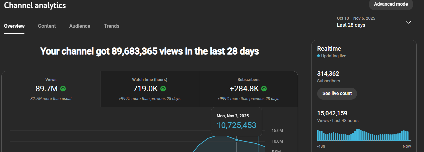The height and width of the screenshot is (152, 424).
Task: Click the 10.0M axis label
Action: (277, 141)
